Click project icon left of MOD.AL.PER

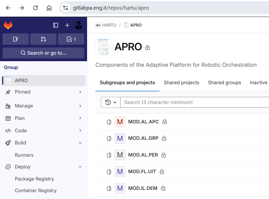pyautogui.click(x=109, y=155)
